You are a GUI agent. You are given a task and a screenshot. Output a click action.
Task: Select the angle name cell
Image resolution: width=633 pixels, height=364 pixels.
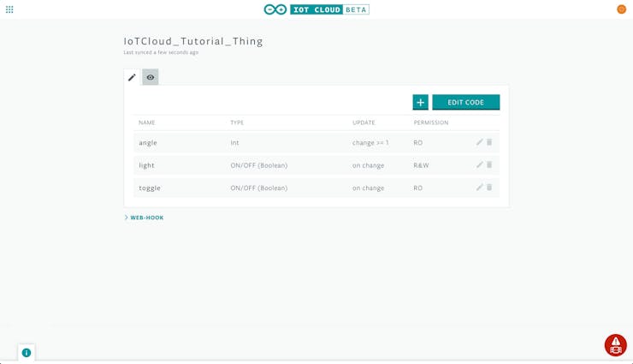pos(148,143)
